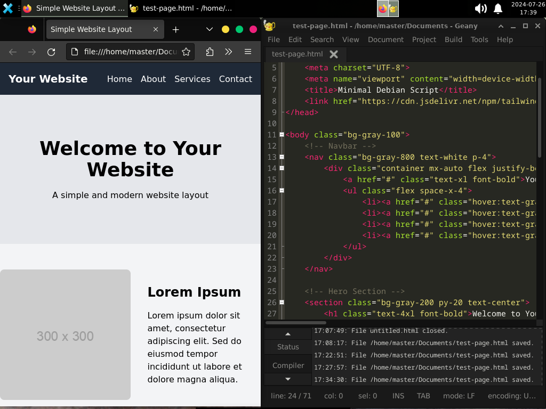Screen dimensions: 546x409
Task: Open the list all tabs dropdown in Firefox
Action: click(210, 29)
